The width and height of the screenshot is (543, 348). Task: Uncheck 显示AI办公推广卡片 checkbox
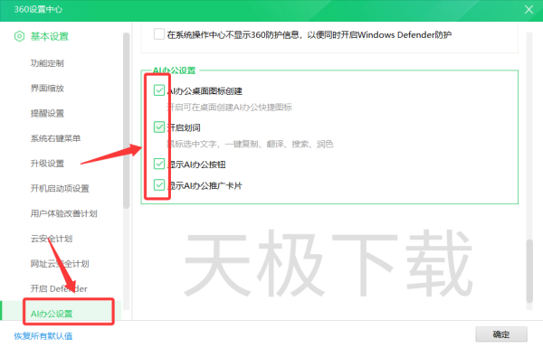[159, 184]
